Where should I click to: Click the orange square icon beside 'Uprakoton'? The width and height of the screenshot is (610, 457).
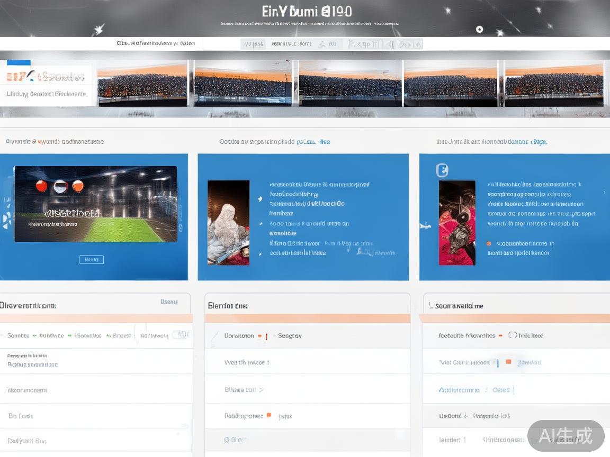tap(259, 336)
